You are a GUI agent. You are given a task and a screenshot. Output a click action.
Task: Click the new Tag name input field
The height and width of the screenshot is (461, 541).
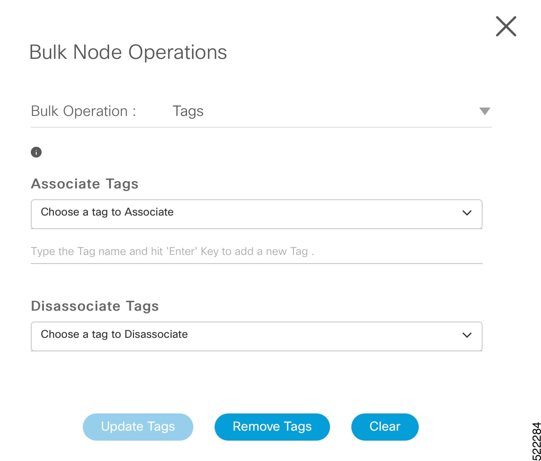[x=256, y=251]
